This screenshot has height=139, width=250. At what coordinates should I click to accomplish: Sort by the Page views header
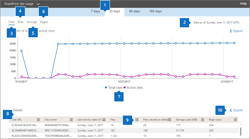(x=215, y=119)
